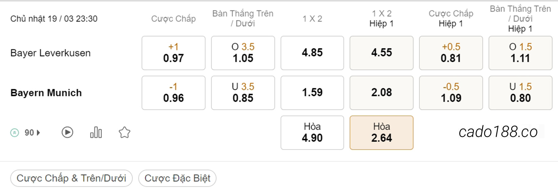
Task: Pick Bayern first-half win at 2.08
Action: pos(381,92)
